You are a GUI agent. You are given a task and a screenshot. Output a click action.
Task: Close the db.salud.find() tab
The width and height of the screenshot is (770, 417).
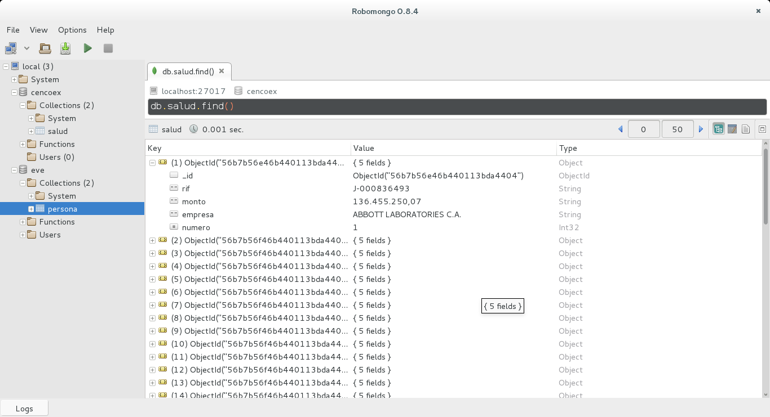coord(222,71)
